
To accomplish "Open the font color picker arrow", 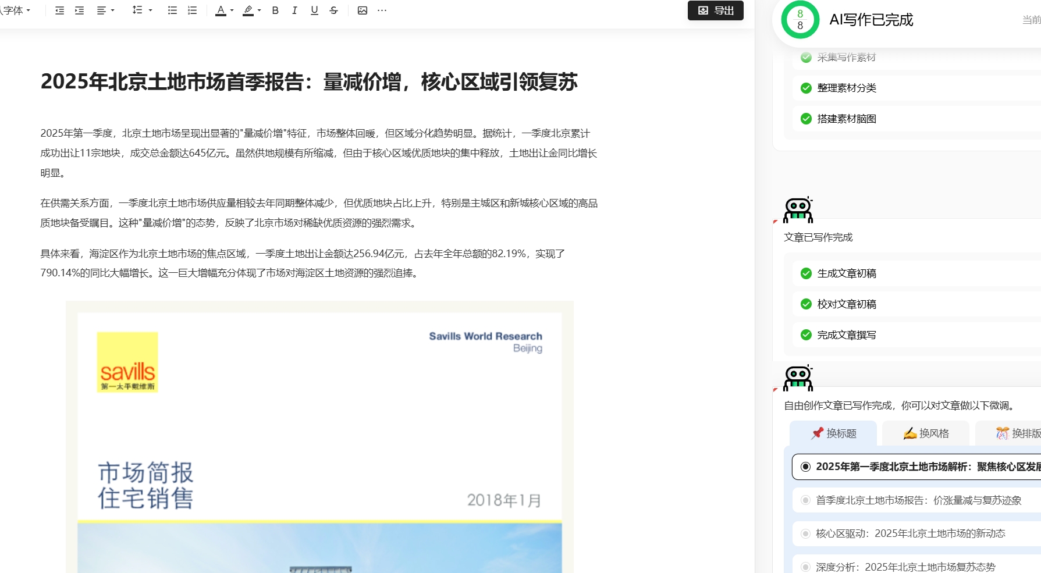I will [232, 10].
